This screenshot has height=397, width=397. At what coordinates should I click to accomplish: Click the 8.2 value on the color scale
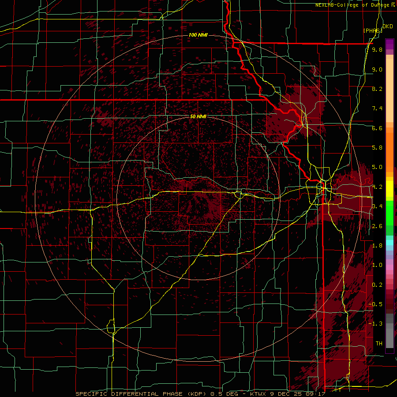pyautogui.click(x=377, y=89)
